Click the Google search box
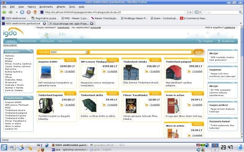This screenshot has height=152, width=244. (220, 12)
